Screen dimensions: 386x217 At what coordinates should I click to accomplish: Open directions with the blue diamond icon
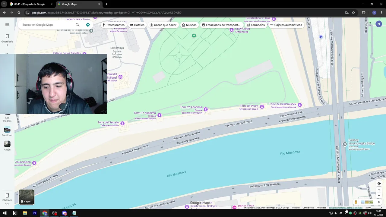(88, 25)
